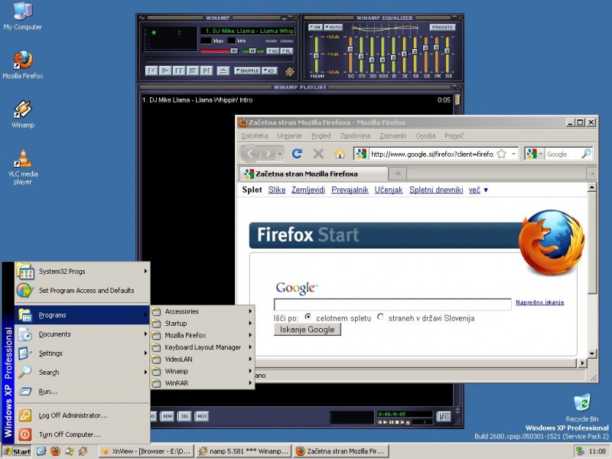
Task: Stop playback in Winamp
Action: point(193,70)
